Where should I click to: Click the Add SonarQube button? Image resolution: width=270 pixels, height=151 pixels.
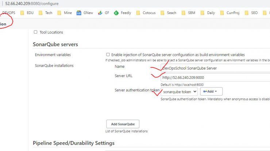[123, 124]
